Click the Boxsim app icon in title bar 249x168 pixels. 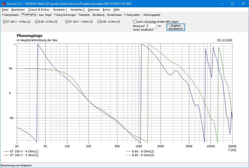click(x=3, y=3)
